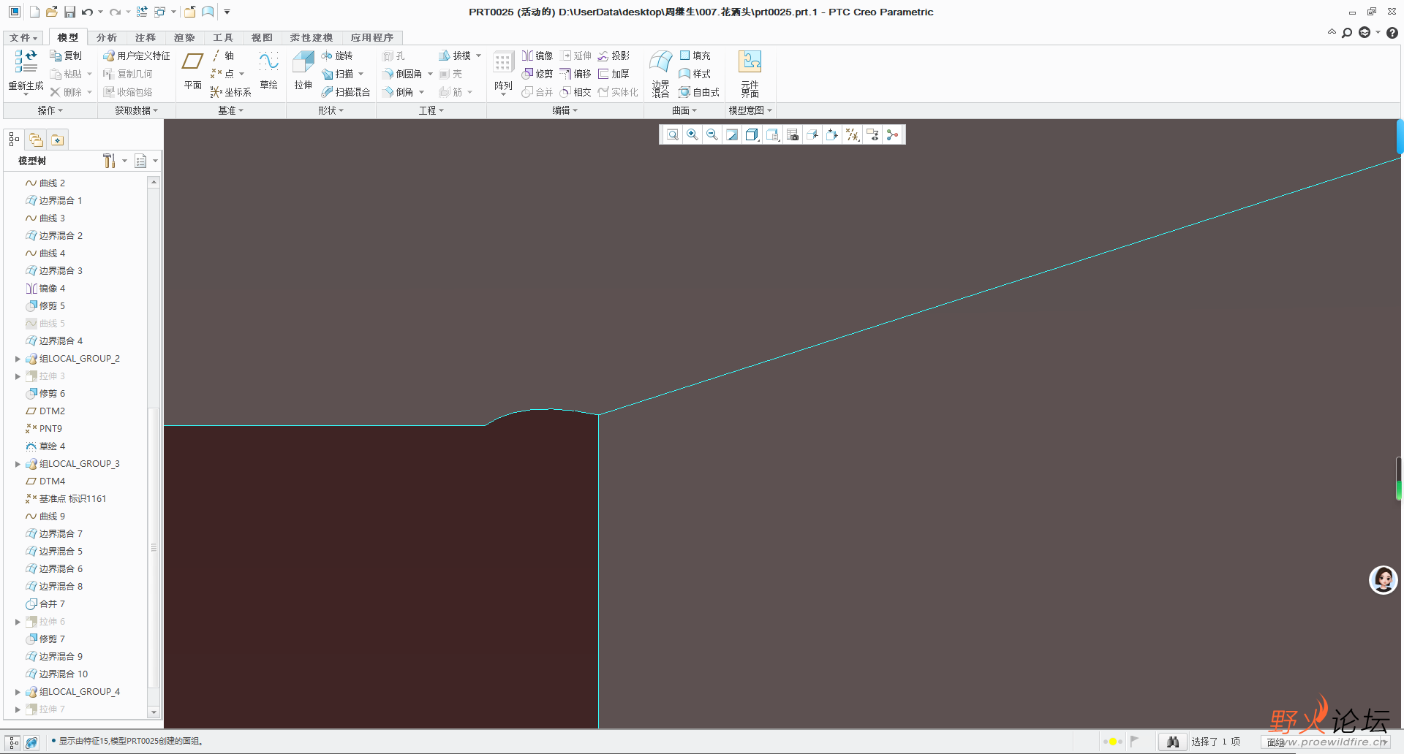Select 边界混合 10 in model tree
Image resolution: width=1404 pixels, height=754 pixels.
point(56,674)
